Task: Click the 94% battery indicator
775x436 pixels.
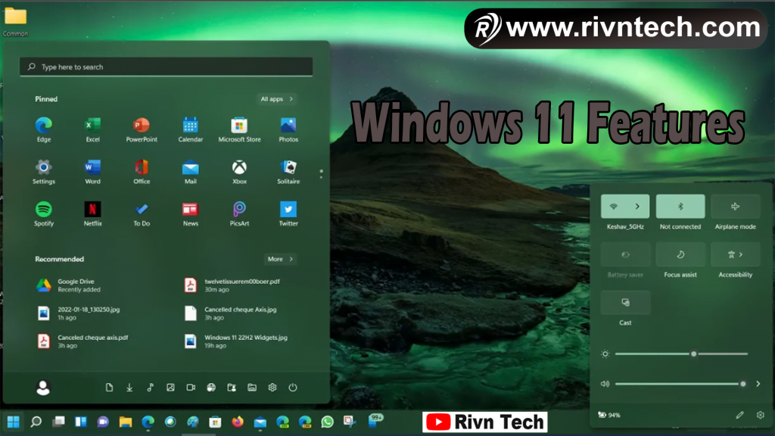Action: [x=609, y=416]
